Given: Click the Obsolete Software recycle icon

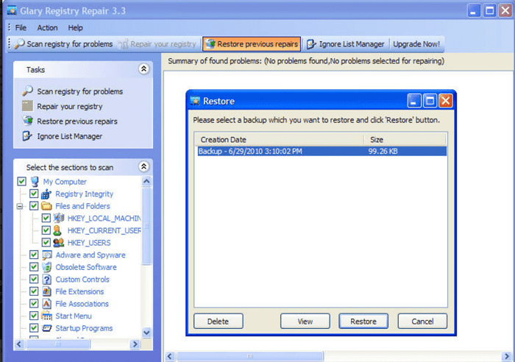Looking at the screenshot, I should tap(46, 267).
